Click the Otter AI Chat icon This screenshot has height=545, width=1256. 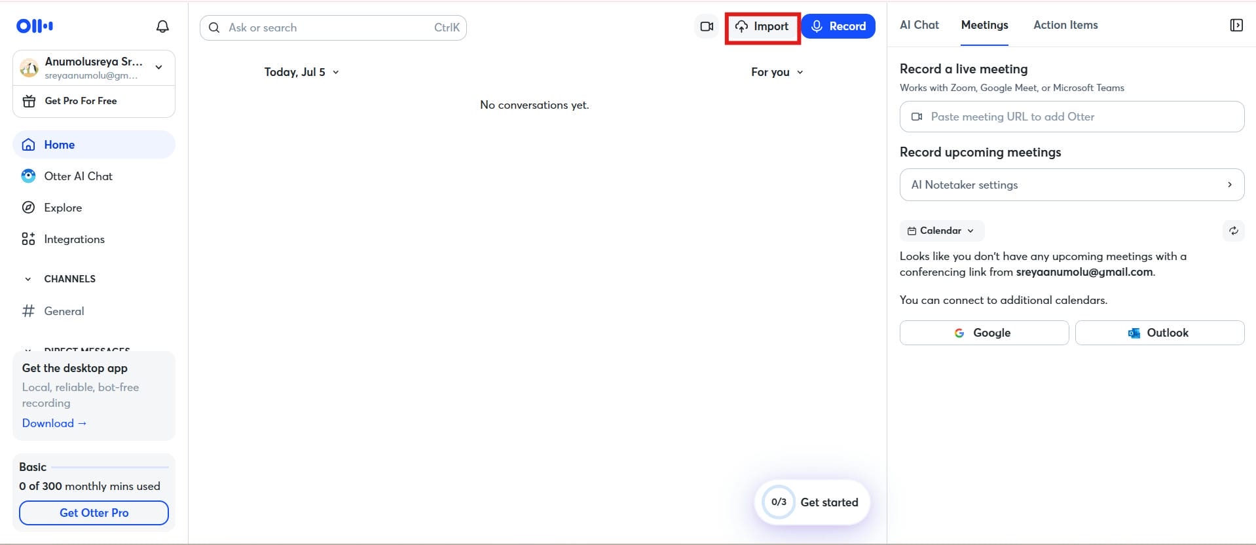pos(28,176)
